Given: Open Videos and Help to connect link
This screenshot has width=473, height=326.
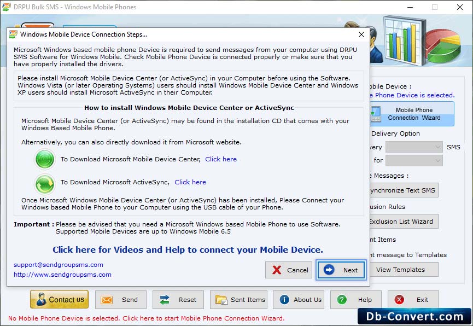Looking at the screenshot, I should click(188, 249).
